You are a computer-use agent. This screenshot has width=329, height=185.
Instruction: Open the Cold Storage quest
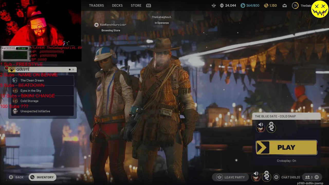click(43, 101)
